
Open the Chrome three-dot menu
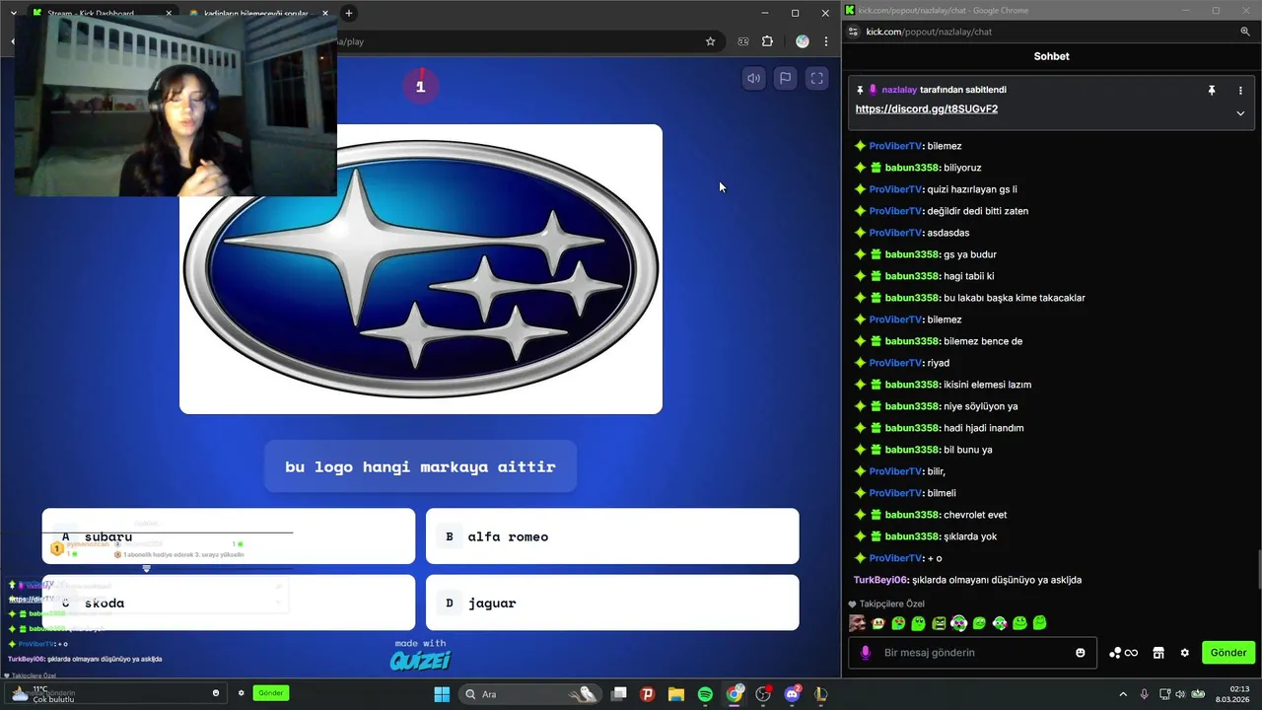(825, 41)
